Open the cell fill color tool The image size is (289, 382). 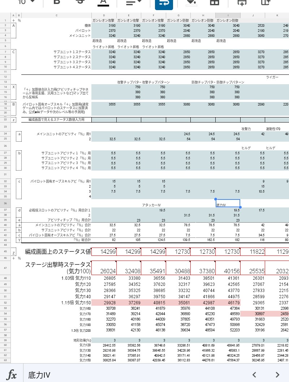(191, 2)
